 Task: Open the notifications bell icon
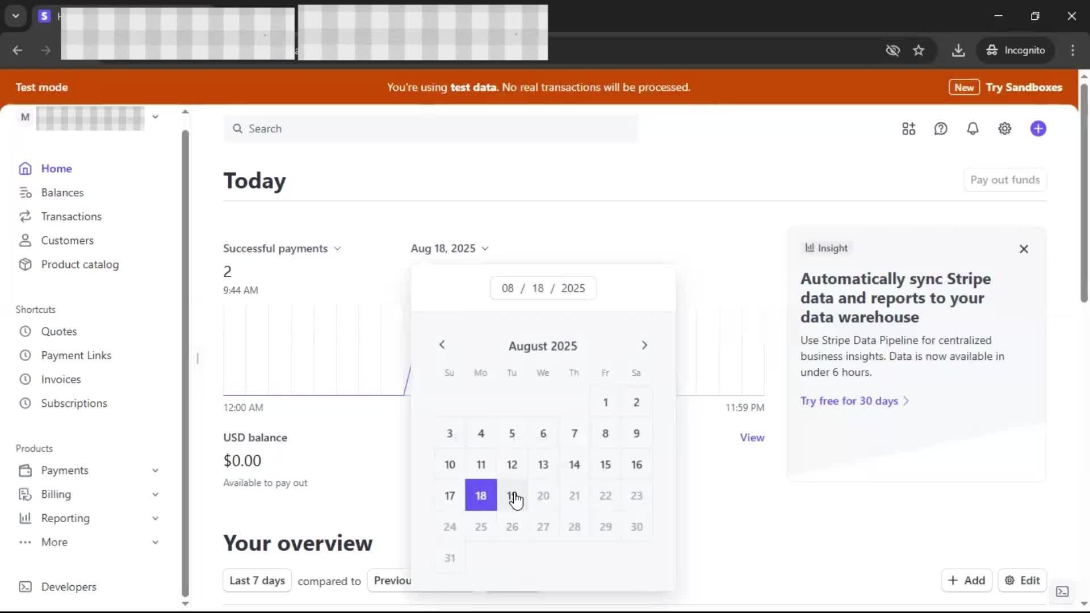coord(972,129)
